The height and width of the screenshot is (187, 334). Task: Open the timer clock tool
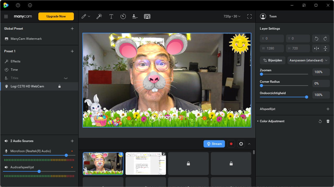(123, 16)
